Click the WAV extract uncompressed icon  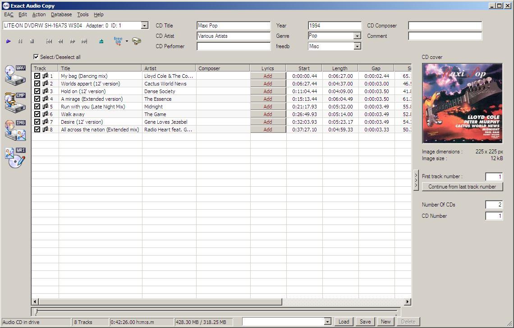[x=15, y=75]
